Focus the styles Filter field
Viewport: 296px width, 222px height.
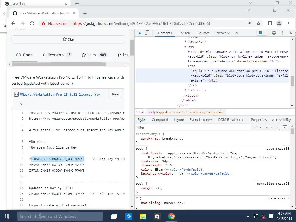point(193,127)
